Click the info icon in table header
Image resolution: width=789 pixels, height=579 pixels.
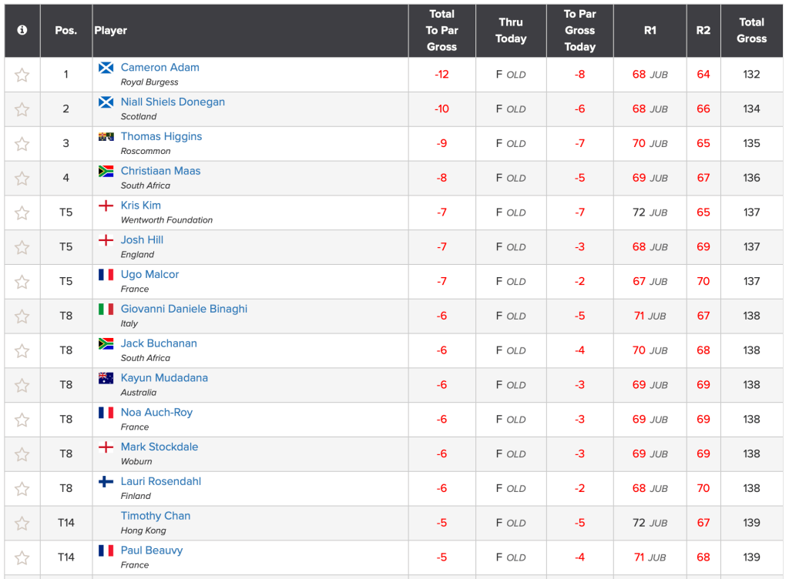(22, 30)
